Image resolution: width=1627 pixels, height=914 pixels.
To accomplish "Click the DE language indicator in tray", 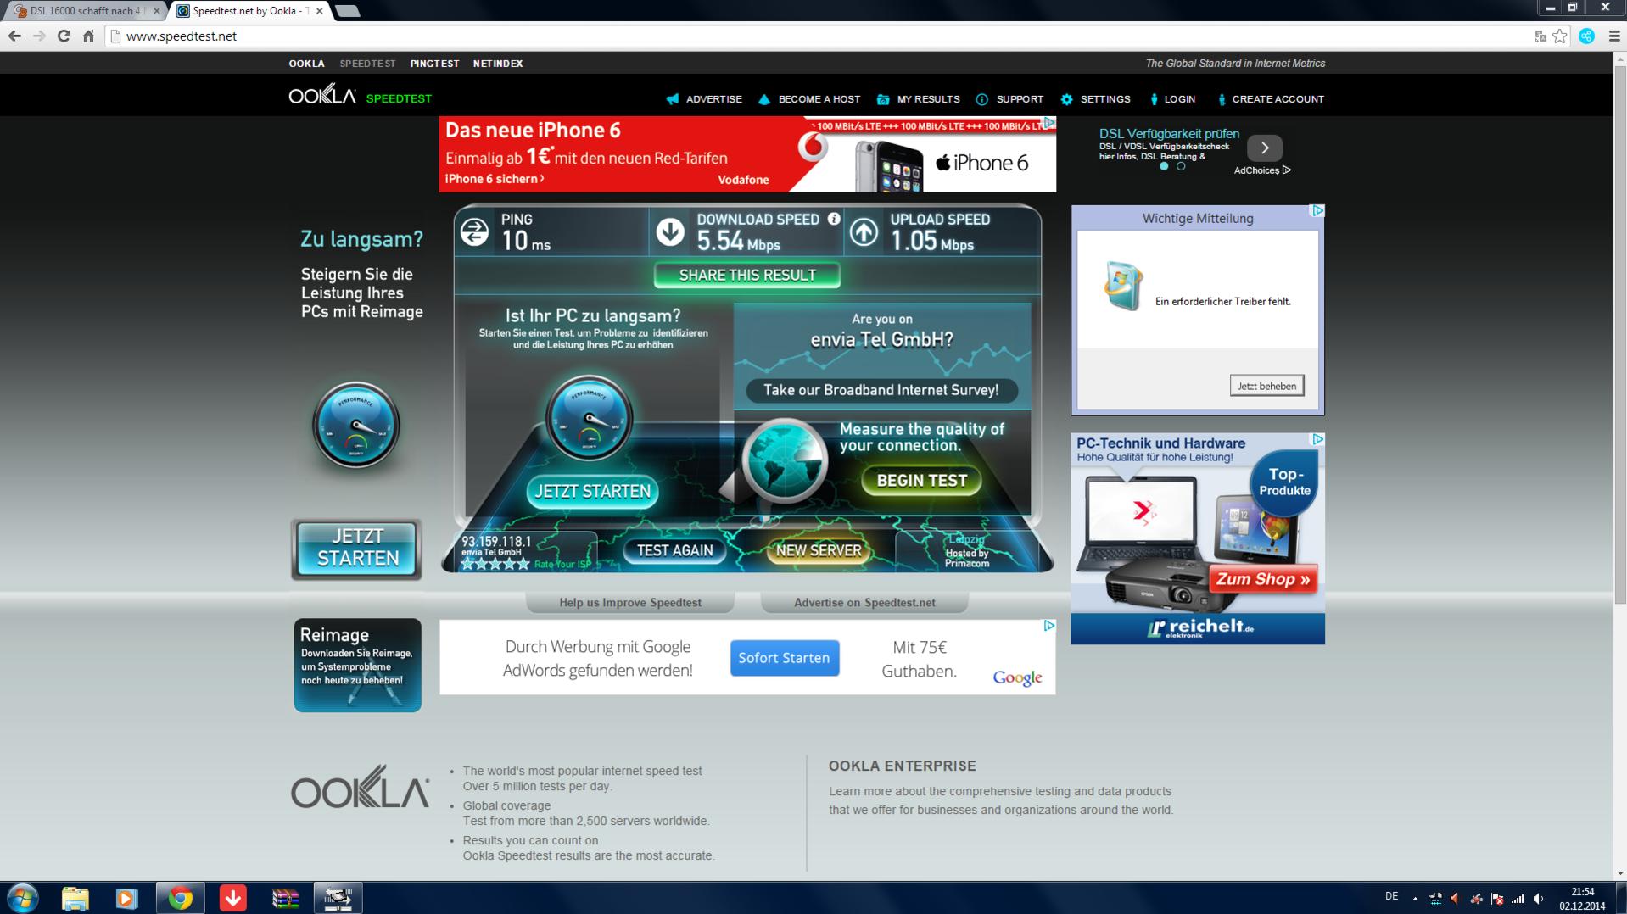I will (x=1391, y=896).
